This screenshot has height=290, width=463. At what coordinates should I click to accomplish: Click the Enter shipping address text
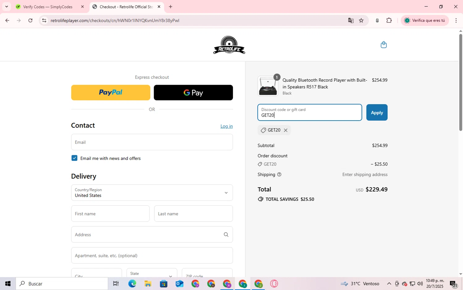365,175
